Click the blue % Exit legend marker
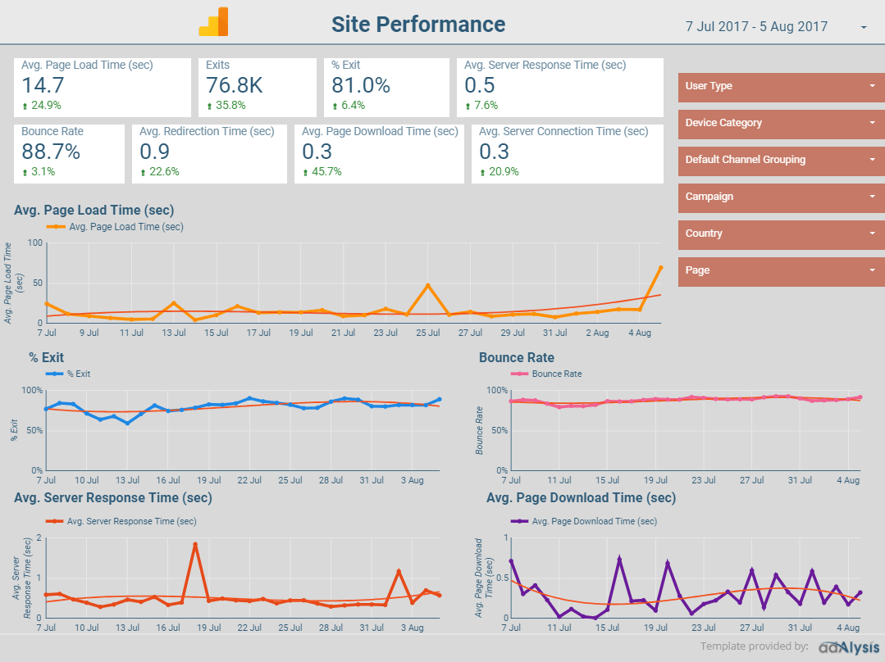Image resolution: width=885 pixels, height=662 pixels. pyautogui.click(x=54, y=374)
